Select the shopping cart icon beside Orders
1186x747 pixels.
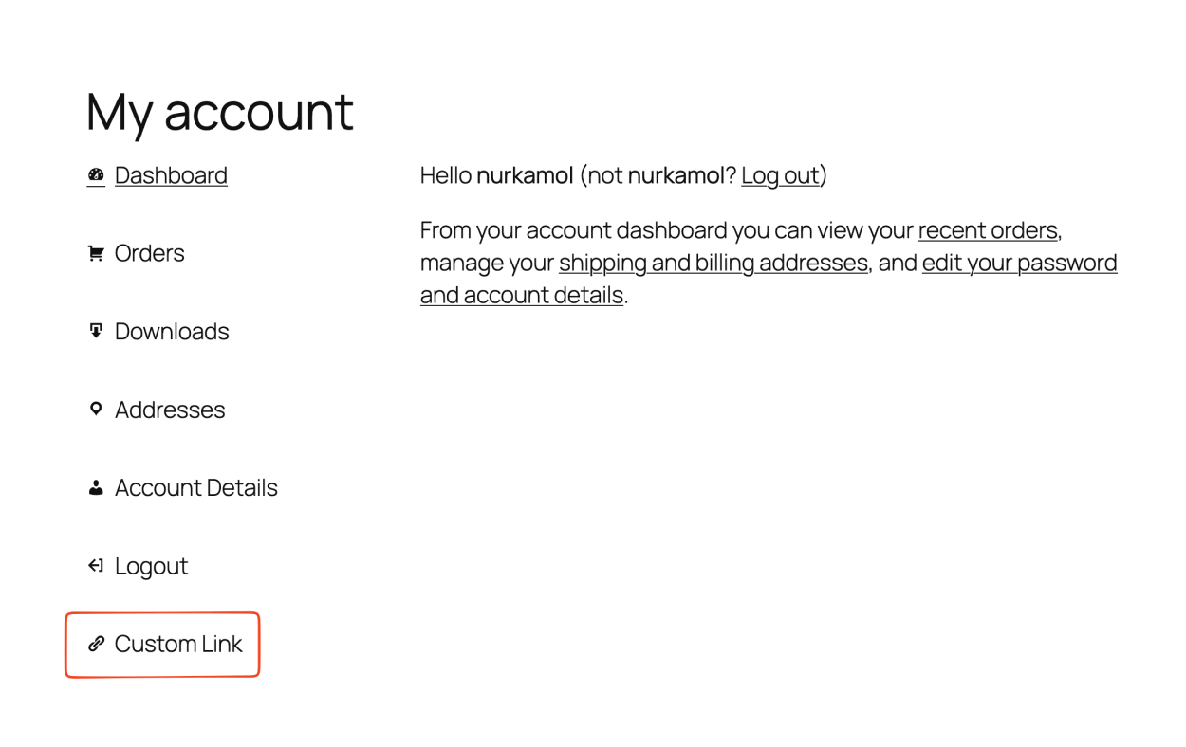[x=95, y=252]
